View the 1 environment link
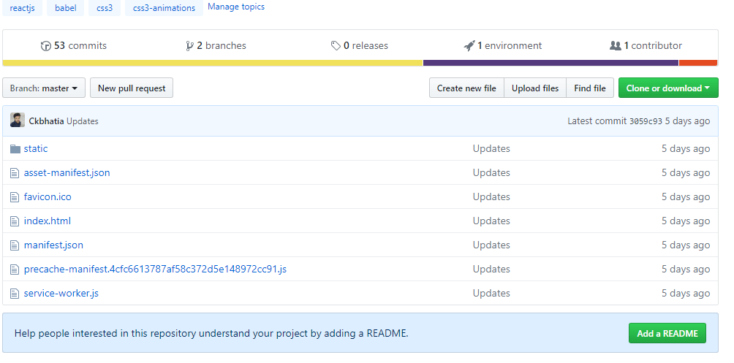Screen dimensions: 734x363 (503, 46)
